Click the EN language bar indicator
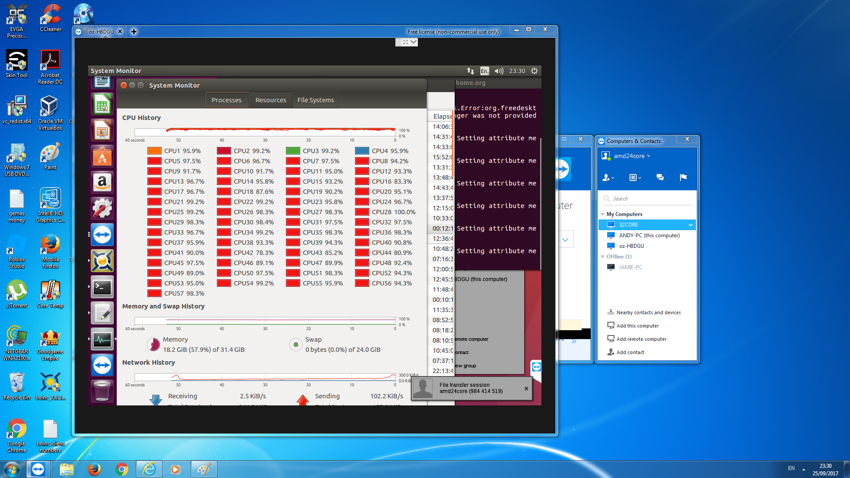 click(791, 468)
